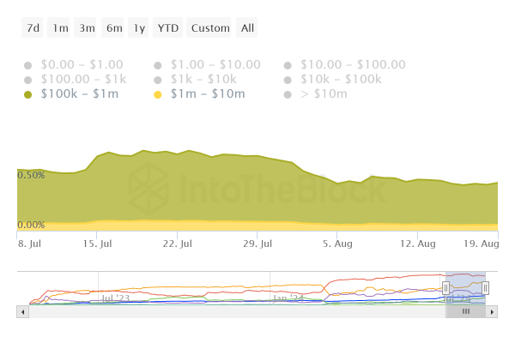Show the $10k - $100k series
Viewport: 515px width, 343px height.
click(343, 79)
